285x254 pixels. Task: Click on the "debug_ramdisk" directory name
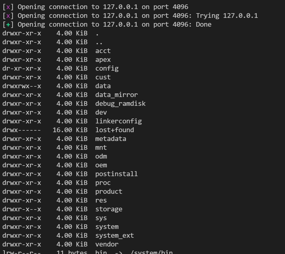click(x=120, y=104)
